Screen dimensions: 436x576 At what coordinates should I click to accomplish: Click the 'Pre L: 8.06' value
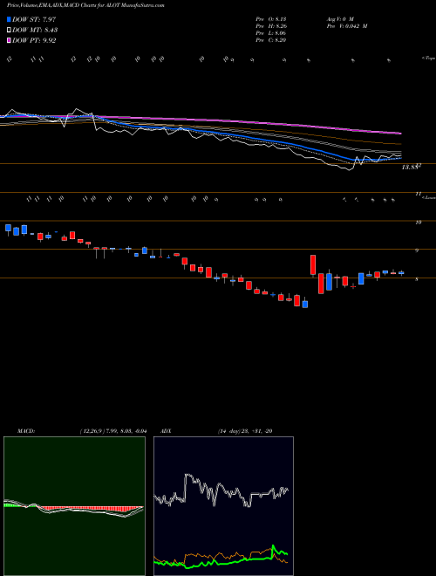click(271, 33)
